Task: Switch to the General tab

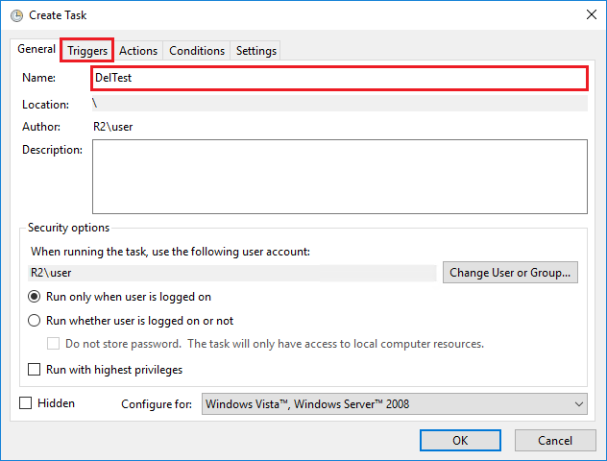Action: tap(36, 49)
